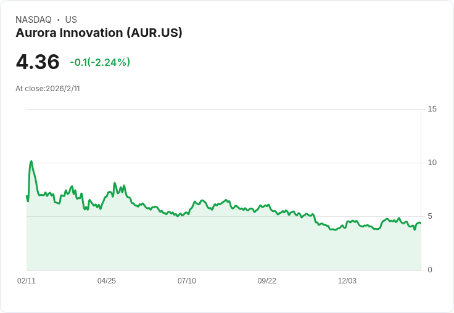Viewport: 454px width, 313px height.
Task: Click the NASDAQ exchange label
Action: [33, 20]
